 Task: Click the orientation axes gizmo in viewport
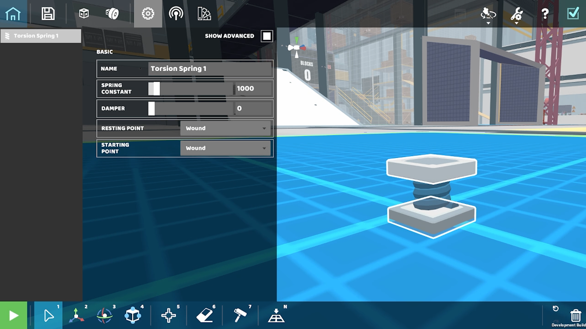pos(296,48)
